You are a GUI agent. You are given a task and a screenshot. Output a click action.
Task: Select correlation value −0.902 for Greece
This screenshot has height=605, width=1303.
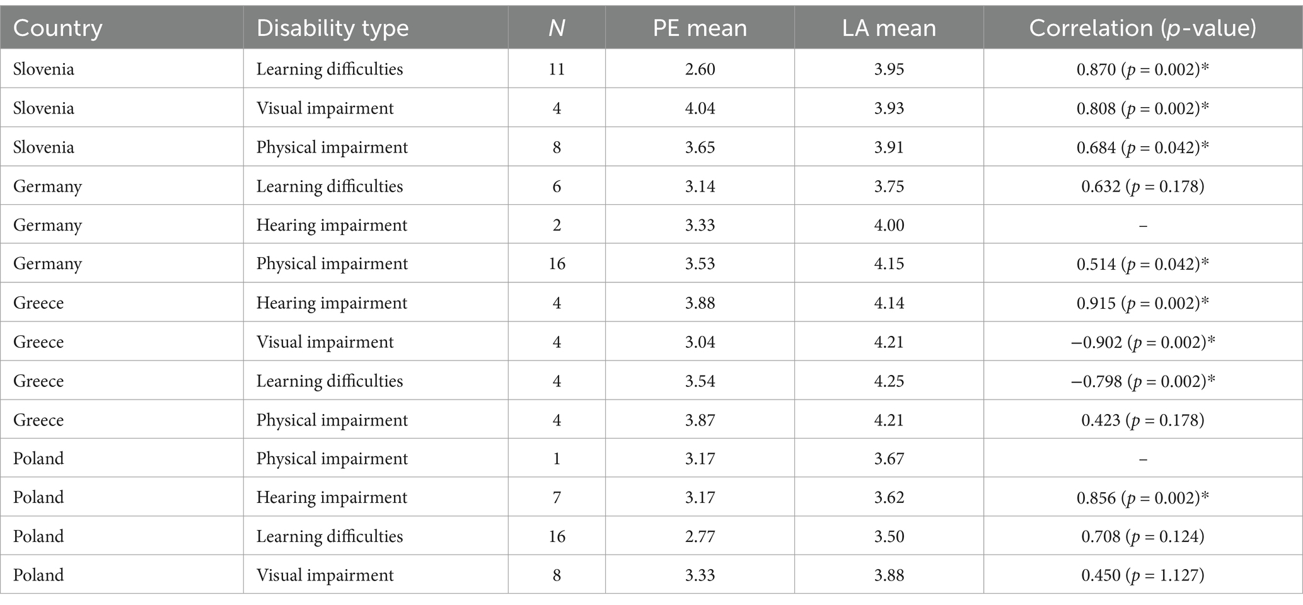coord(1143,342)
